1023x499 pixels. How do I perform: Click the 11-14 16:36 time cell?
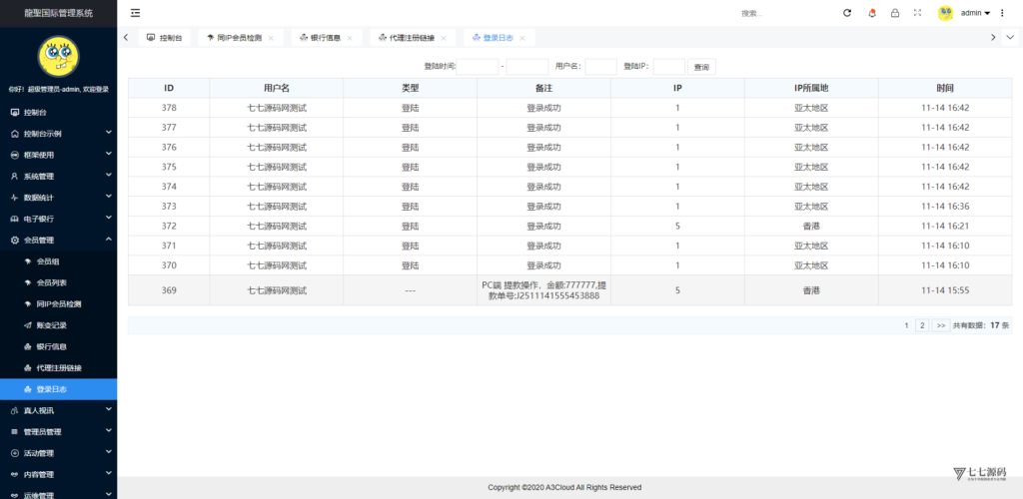click(x=945, y=207)
